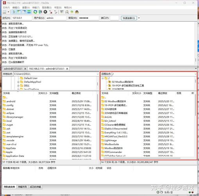Open the Site Manager icon

click(5, 12)
